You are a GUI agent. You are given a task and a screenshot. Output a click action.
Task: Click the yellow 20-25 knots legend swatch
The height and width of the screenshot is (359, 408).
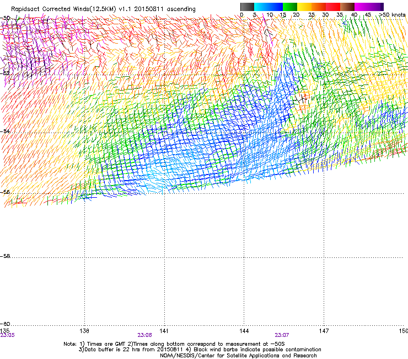tap(304, 7)
